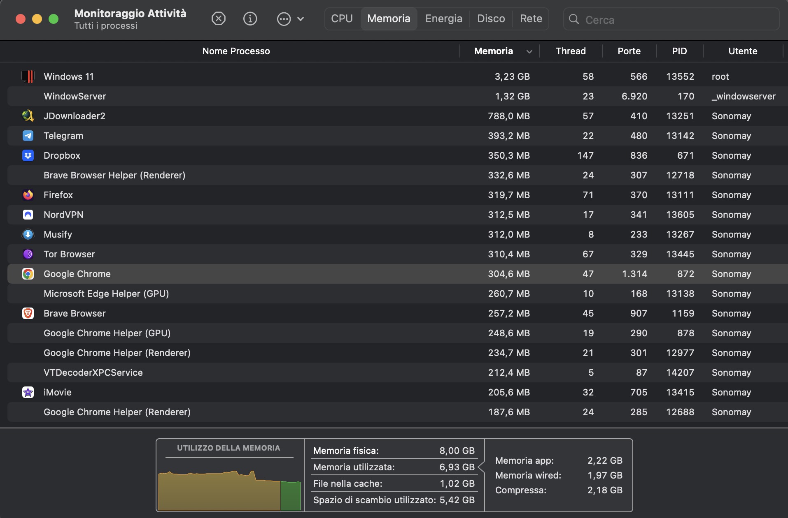This screenshot has height=518, width=788.
Task: Click the Memoria app 2,22 GB entry
Action: 559,460
